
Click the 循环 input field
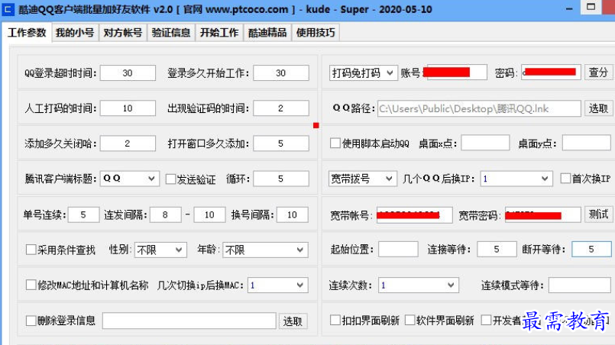[281, 179]
